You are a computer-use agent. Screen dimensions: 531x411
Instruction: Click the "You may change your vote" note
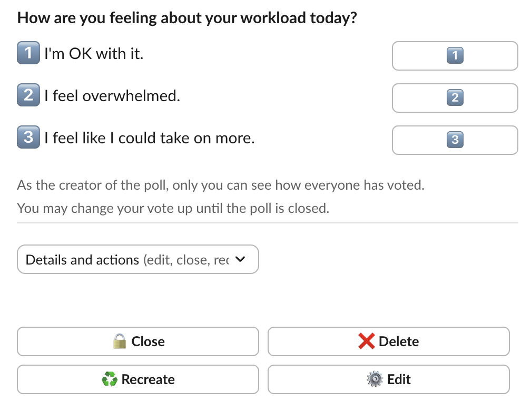coord(173,208)
